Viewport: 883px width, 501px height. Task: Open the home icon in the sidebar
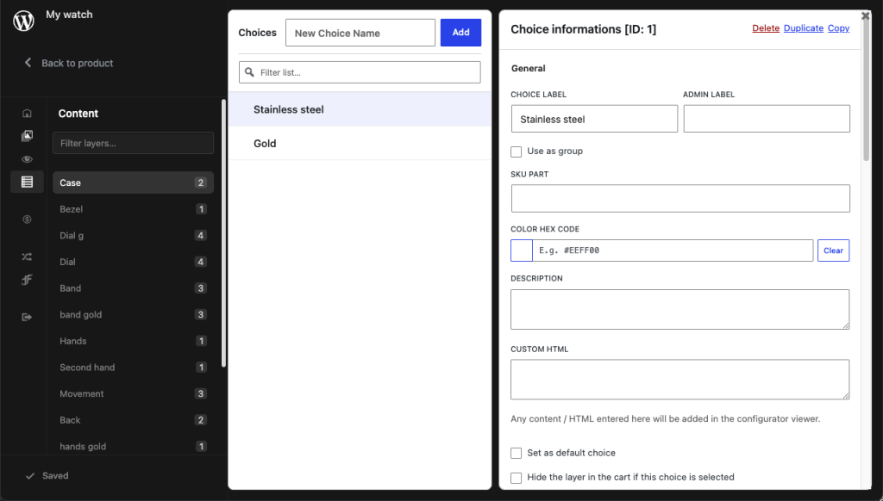coord(27,113)
